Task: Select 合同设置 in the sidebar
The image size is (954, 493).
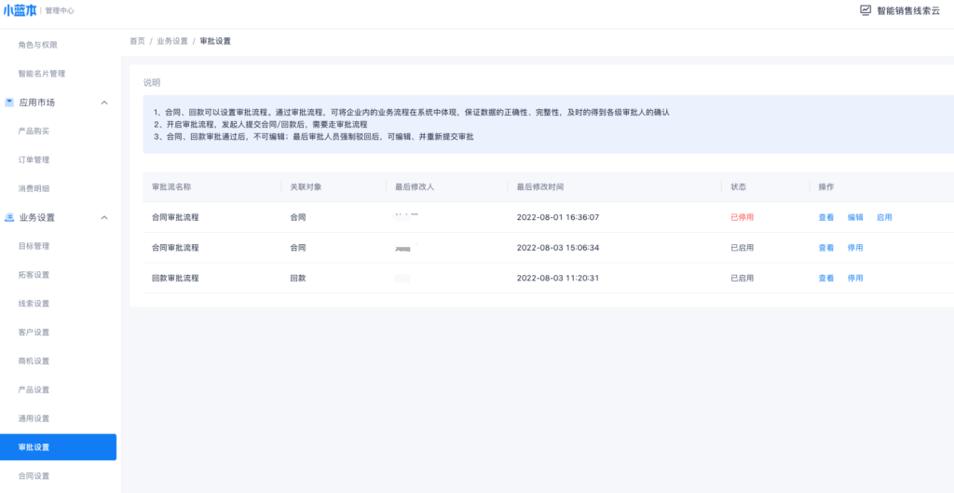Action: (34, 476)
